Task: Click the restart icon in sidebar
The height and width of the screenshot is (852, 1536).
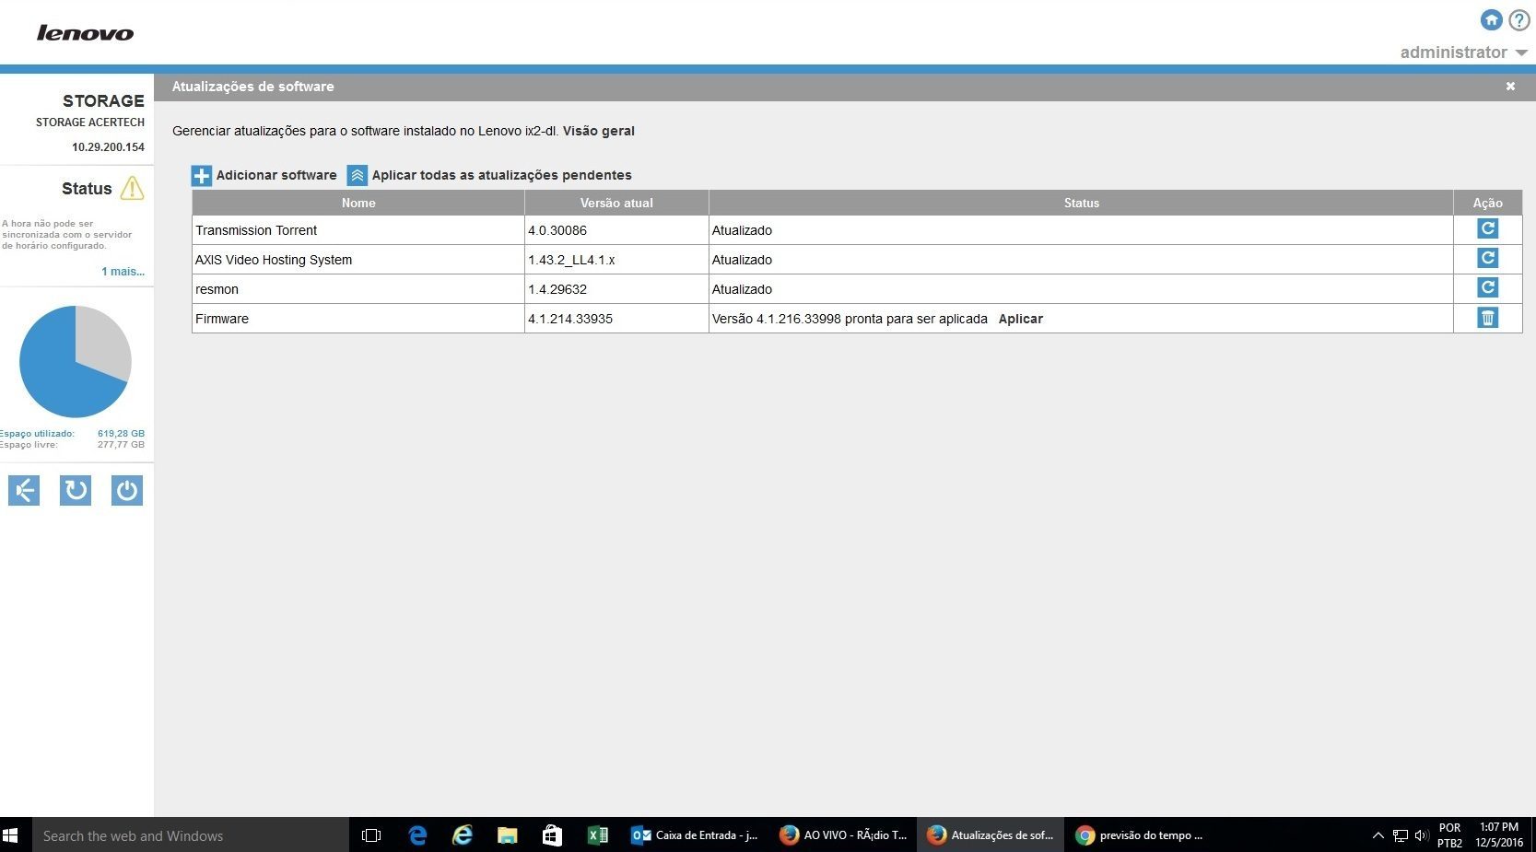Action: click(76, 490)
